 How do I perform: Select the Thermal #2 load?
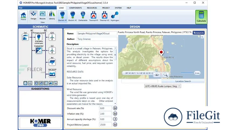click(104, 16)
